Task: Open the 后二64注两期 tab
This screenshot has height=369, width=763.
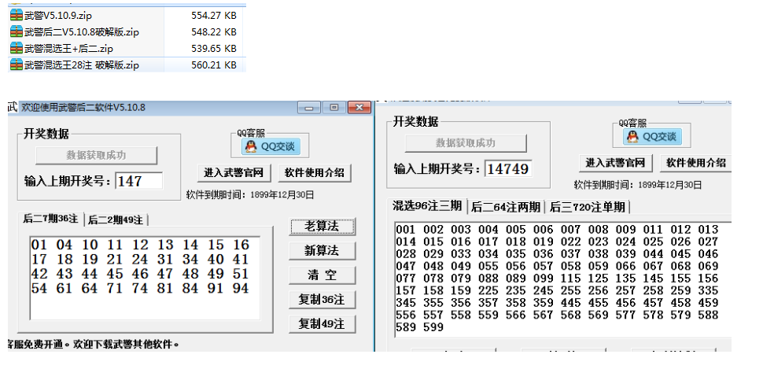Action: tap(506, 208)
